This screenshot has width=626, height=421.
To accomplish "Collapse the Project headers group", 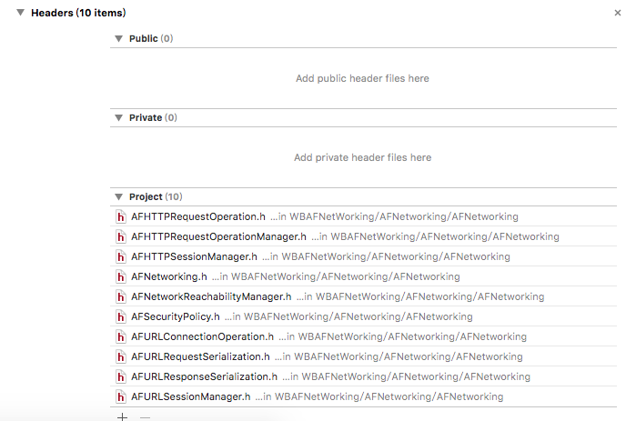I will 118,196.
